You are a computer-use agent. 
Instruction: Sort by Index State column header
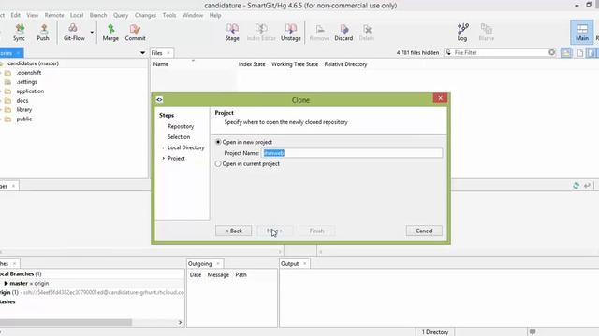[252, 64]
